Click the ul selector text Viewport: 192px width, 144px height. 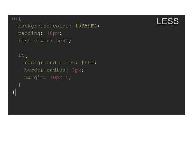coord(15,19)
